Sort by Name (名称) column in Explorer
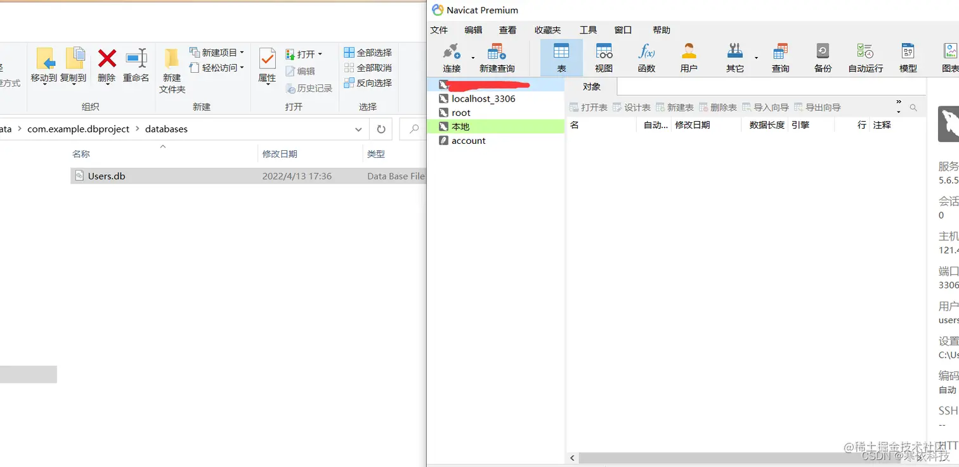Image resolution: width=959 pixels, height=467 pixels. pyautogui.click(x=81, y=154)
